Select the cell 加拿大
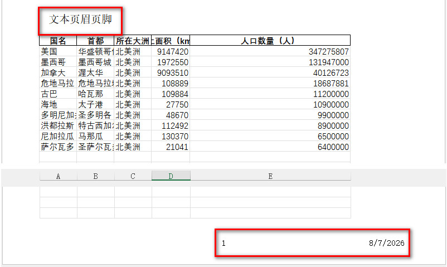This screenshot has height=267, width=447. (58, 72)
